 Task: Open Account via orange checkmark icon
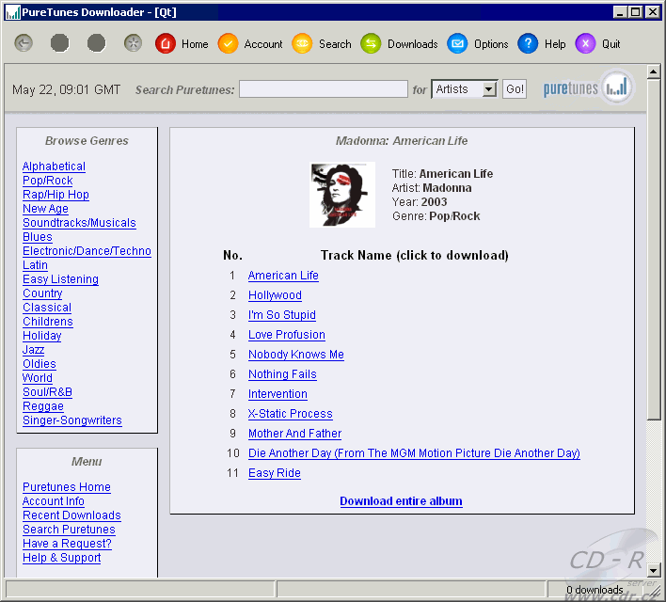tap(228, 43)
